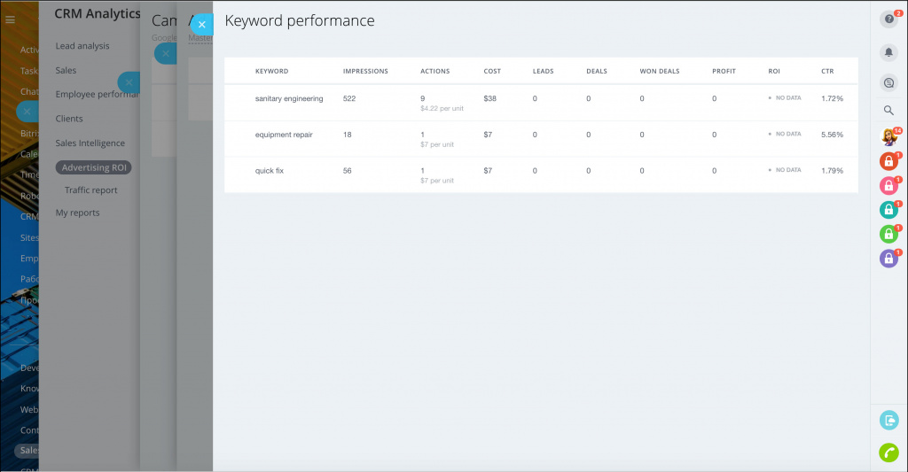Image resolution: width=908 pixels, height=472 pixels.
Task: Click the cyan pages icon above phone
Action: click(888, 421)
